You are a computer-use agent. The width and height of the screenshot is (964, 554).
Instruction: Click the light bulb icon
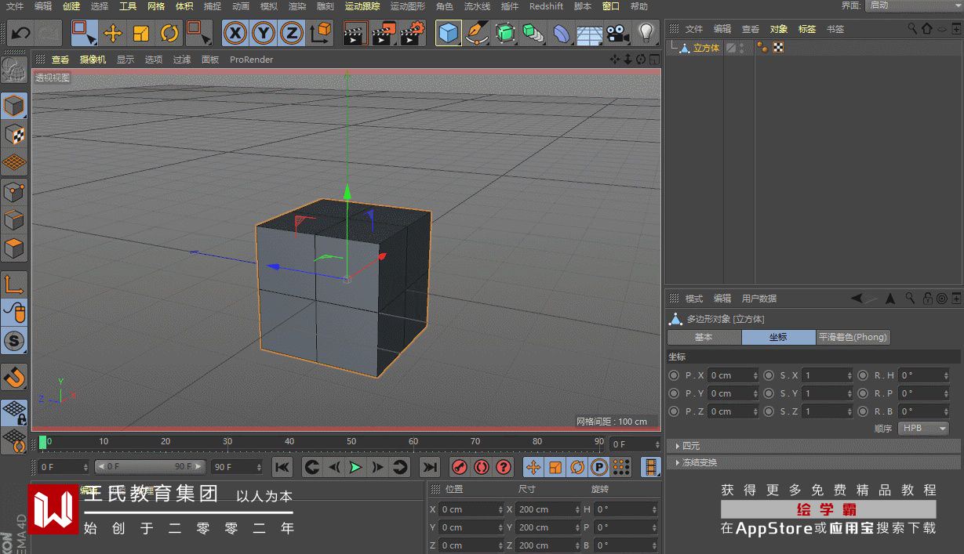click(x=646, y=33)
